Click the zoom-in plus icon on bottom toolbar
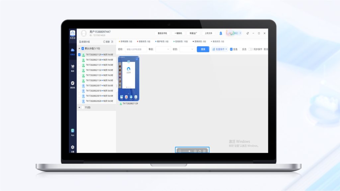The height and width of the screenshot is (191, 340). tap(195, 151)
